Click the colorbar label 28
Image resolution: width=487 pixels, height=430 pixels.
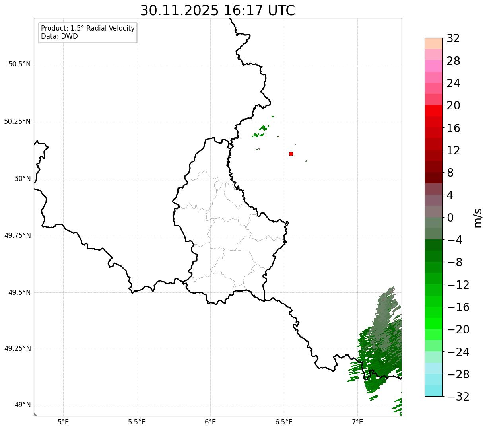[453, 61]
